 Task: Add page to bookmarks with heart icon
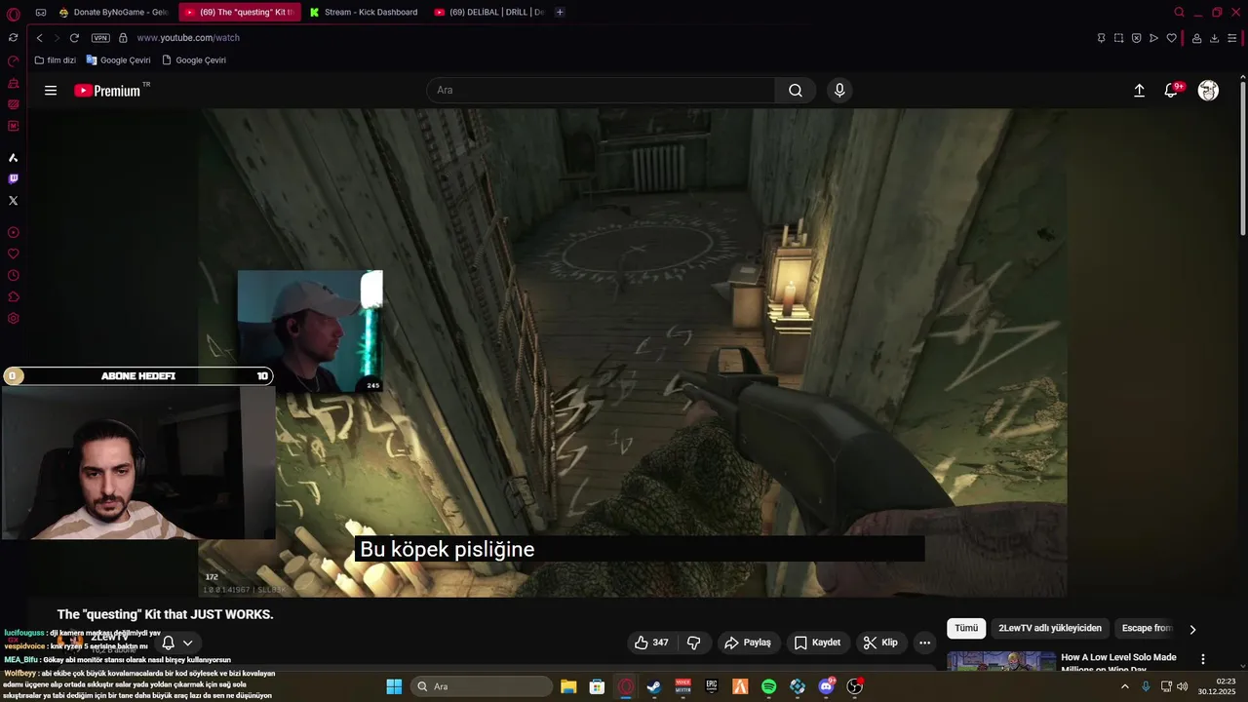[x=1171, y=38]
